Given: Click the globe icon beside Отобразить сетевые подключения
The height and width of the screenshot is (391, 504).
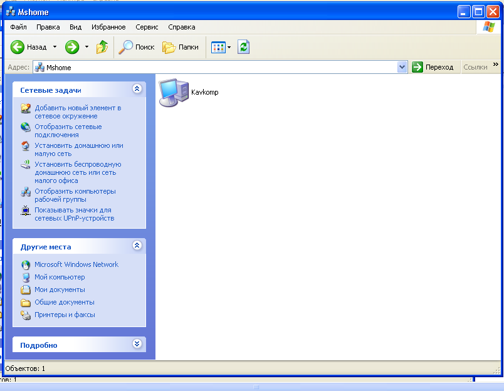Looking at the screenshot, I should coord(26,127).
